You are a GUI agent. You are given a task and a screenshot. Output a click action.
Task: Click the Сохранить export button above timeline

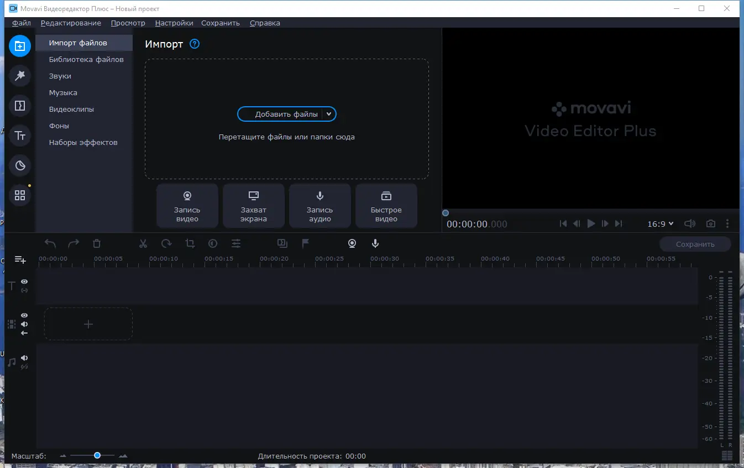695,244
